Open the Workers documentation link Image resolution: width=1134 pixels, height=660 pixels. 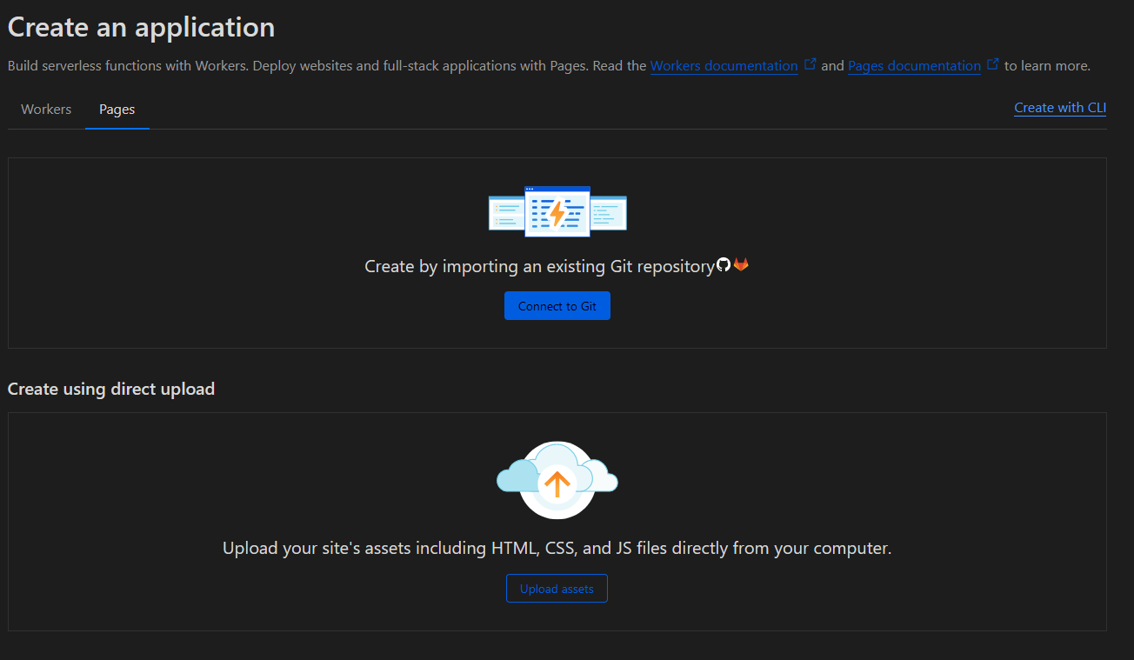pyautogui.click(x=724, y=65)
